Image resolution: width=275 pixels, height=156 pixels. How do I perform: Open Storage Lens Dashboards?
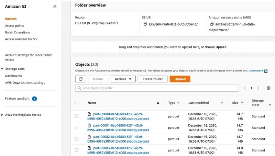(x=13, y=76)
